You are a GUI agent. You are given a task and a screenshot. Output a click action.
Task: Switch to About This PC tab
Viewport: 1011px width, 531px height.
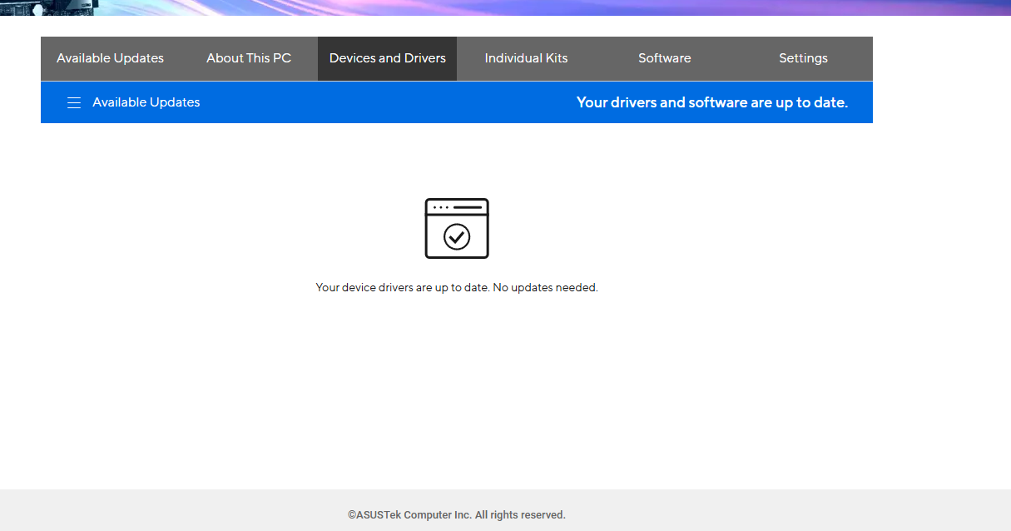click(249, 58)
